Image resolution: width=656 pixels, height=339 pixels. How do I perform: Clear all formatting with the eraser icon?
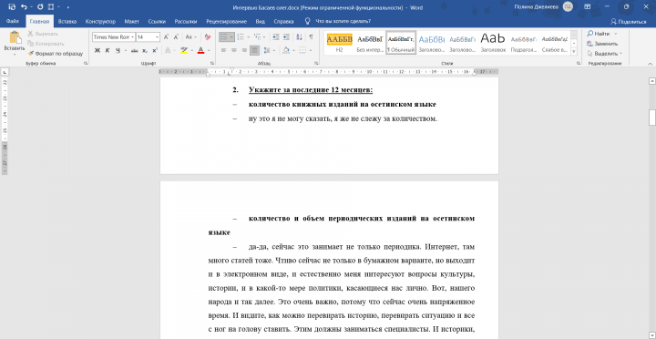click(x=208, y=37)
